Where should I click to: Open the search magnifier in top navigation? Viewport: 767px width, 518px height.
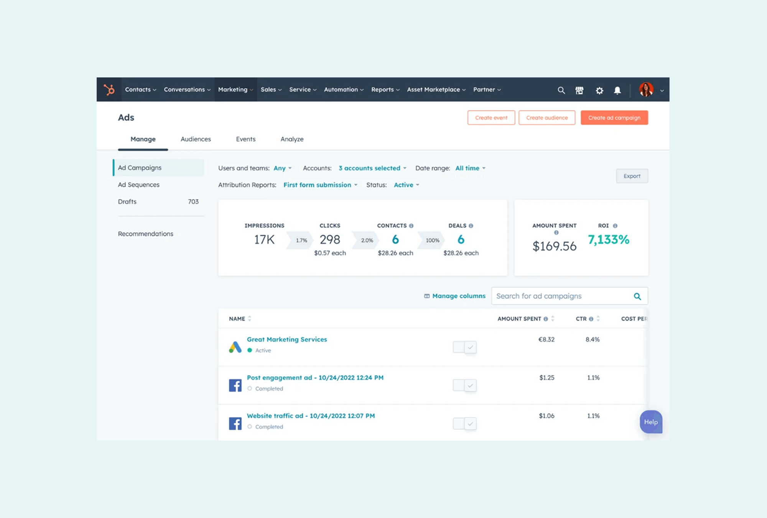point(561,90)
